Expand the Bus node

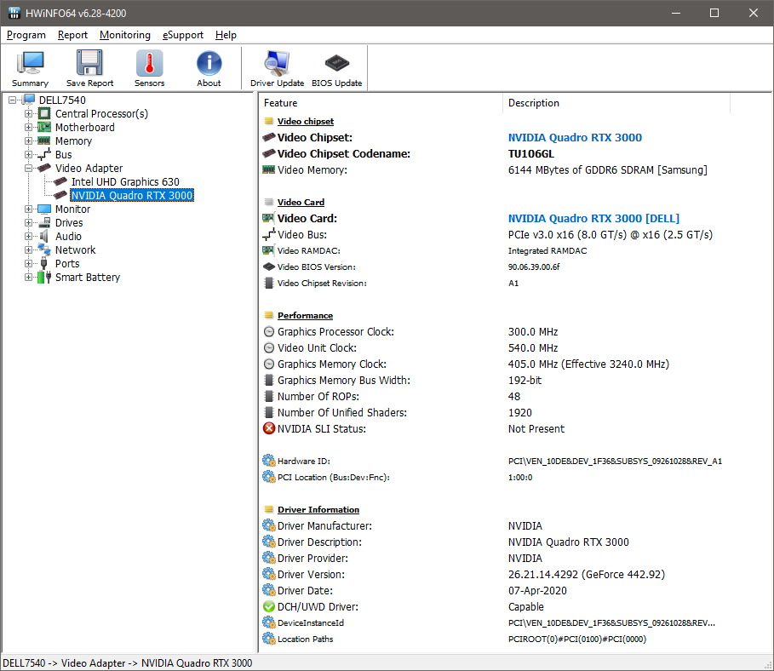click(x=29, y=154)
